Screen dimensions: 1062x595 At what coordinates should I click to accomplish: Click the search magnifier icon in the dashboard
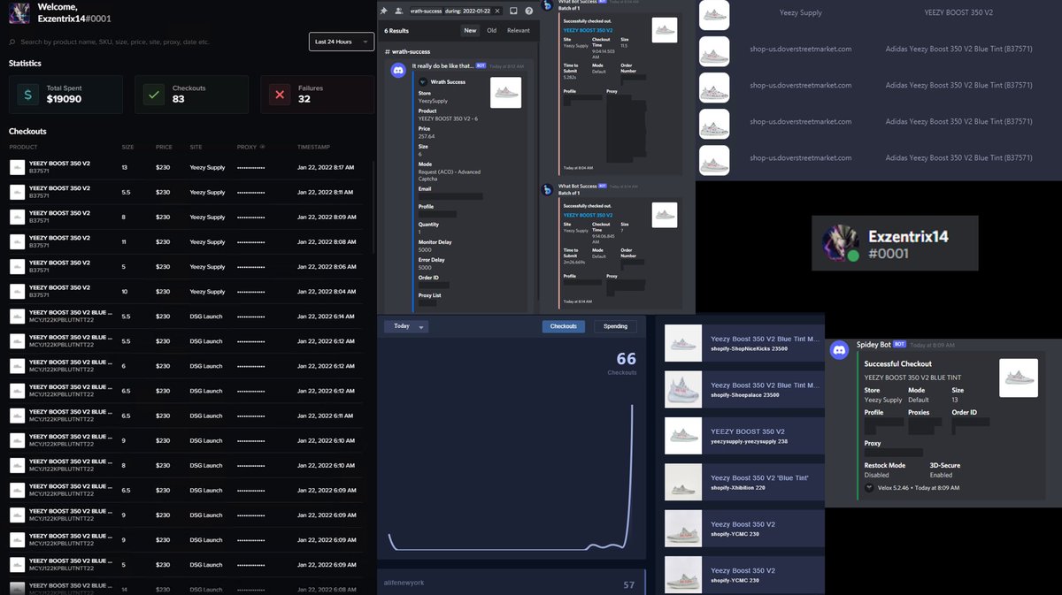point(12,42)
